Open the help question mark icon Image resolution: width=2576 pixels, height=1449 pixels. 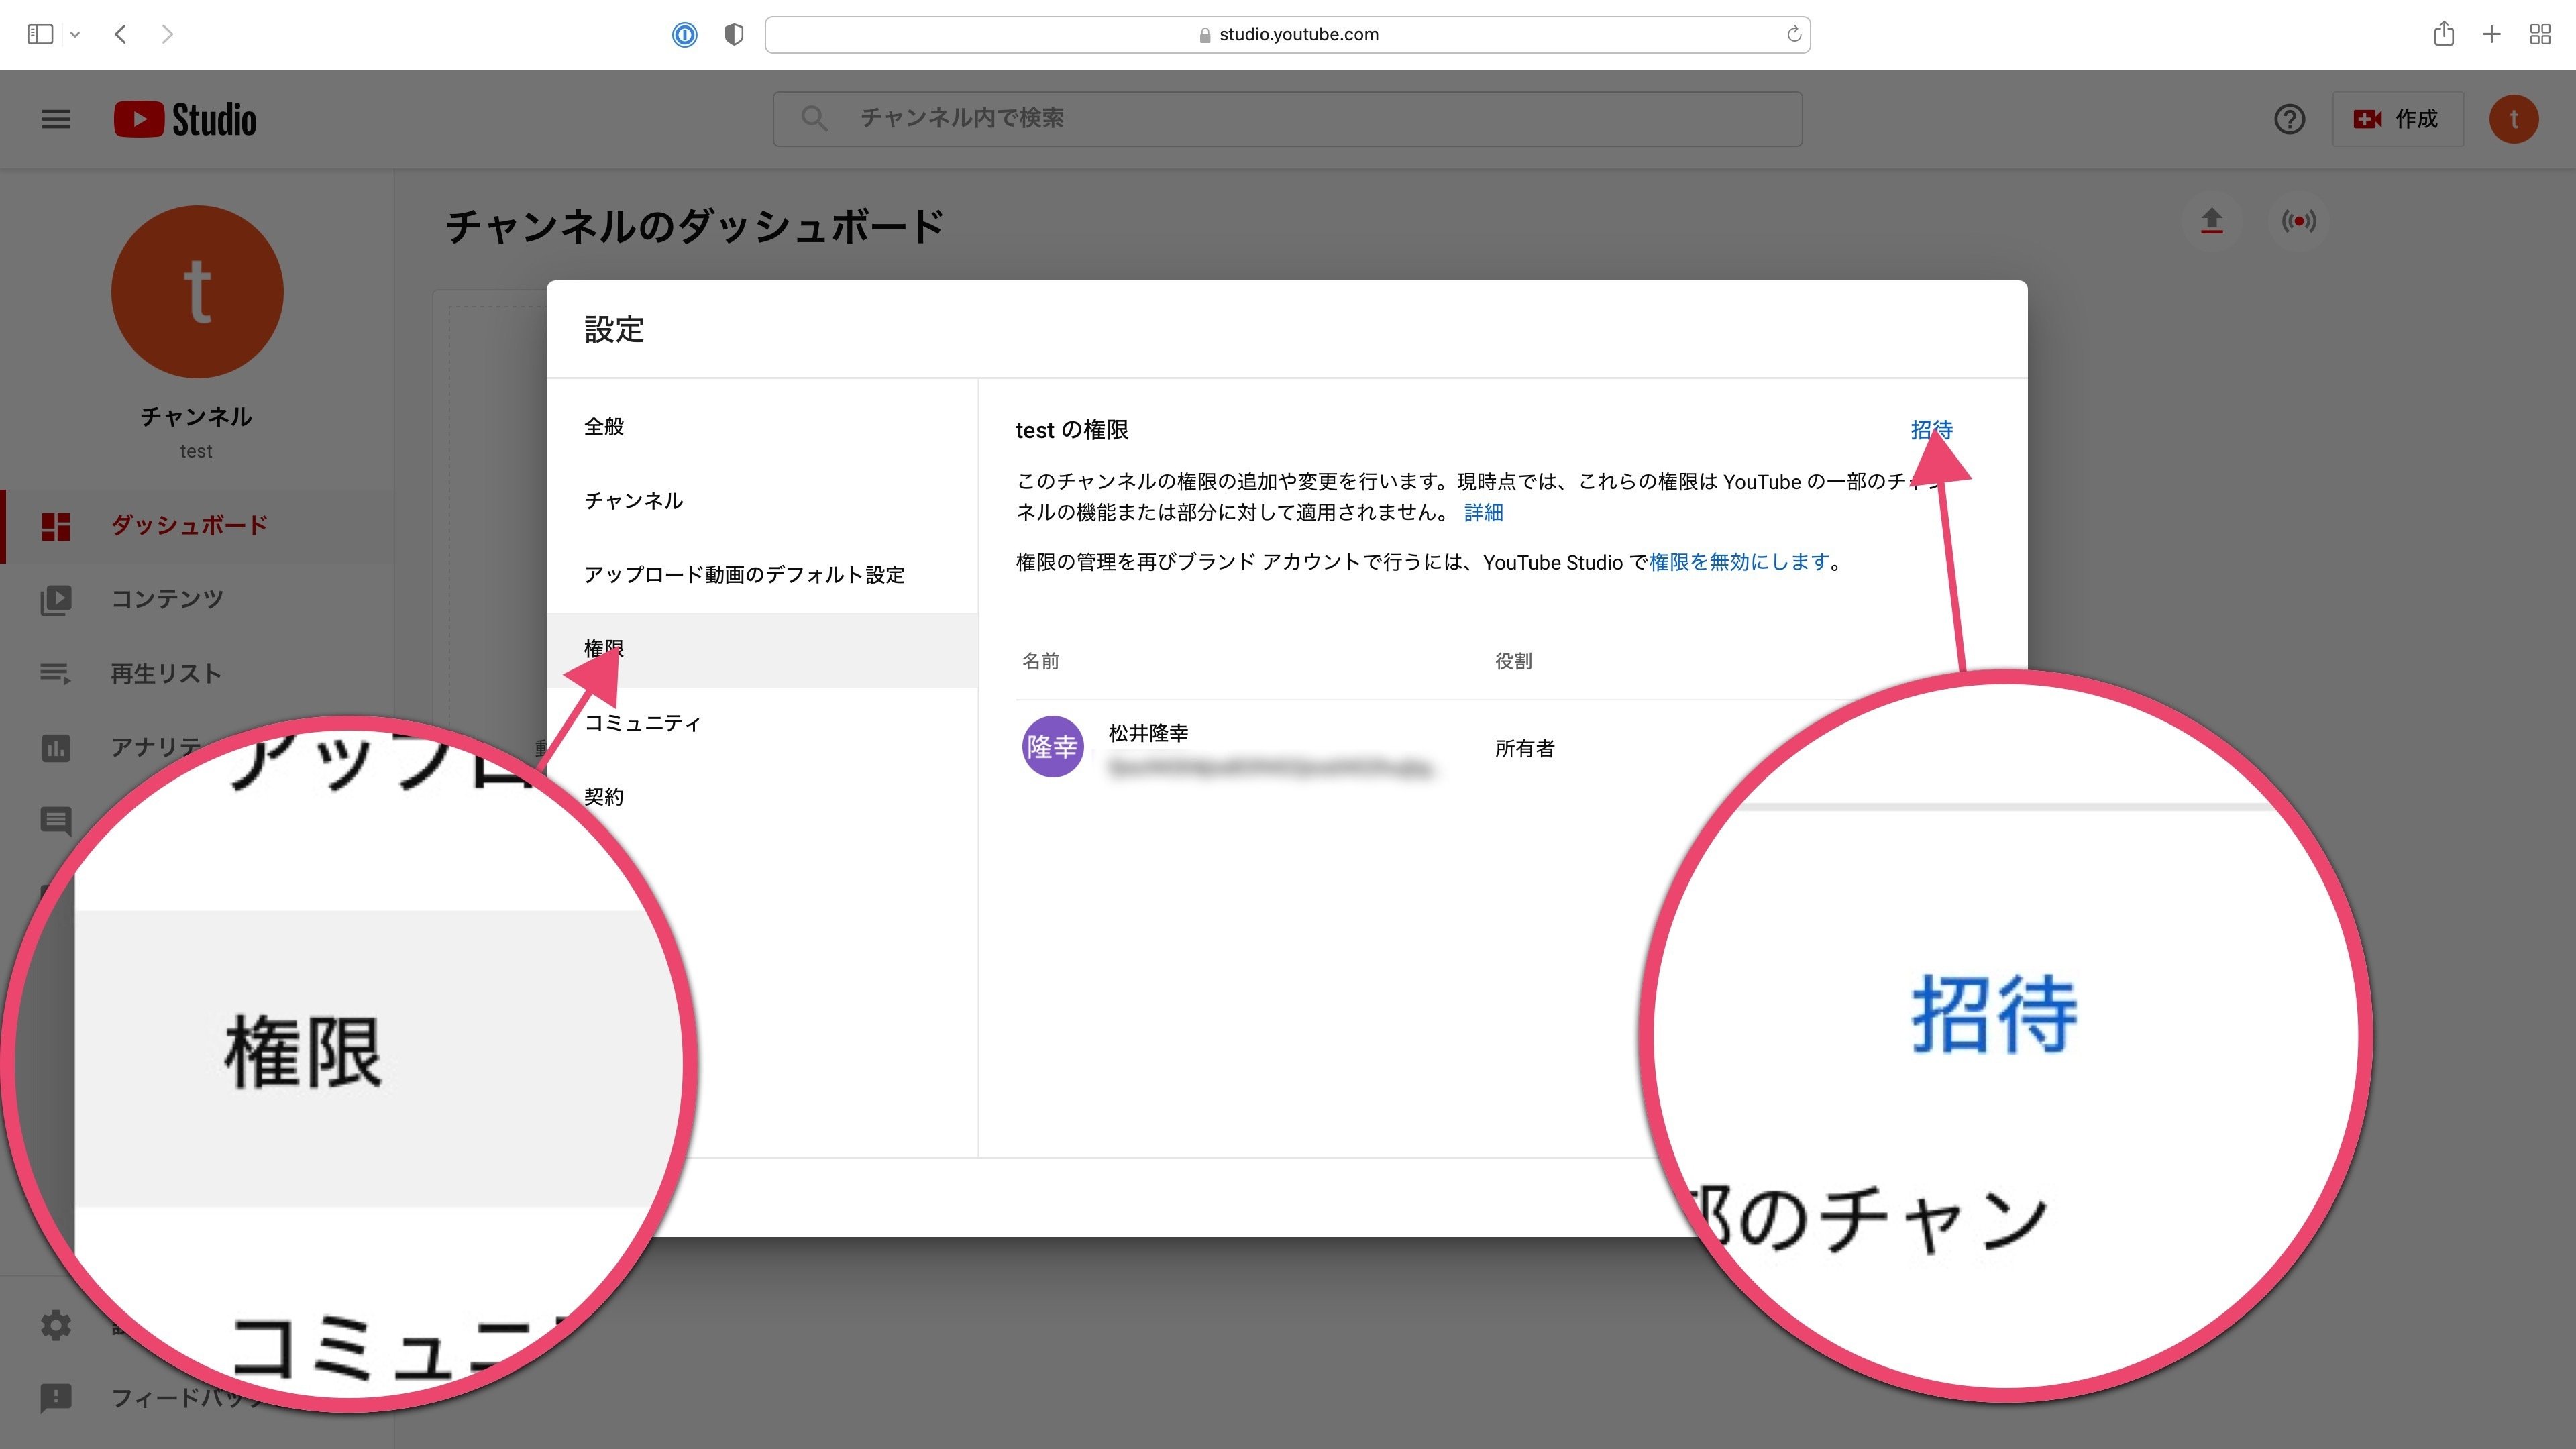(2289, 119)
